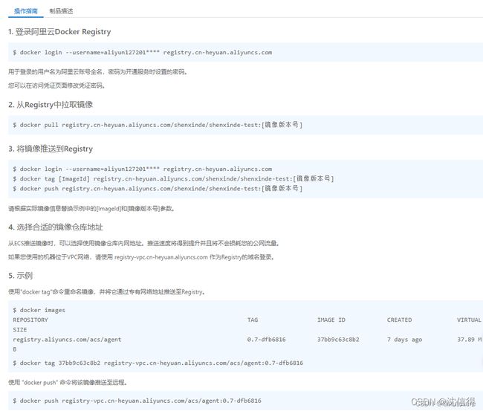Select the $ docker images command line
This screenshot has width=483, height=411.
click(x=39, y=310)
